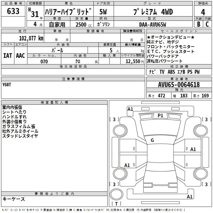Click the office notice キーケース

point(14,199)
